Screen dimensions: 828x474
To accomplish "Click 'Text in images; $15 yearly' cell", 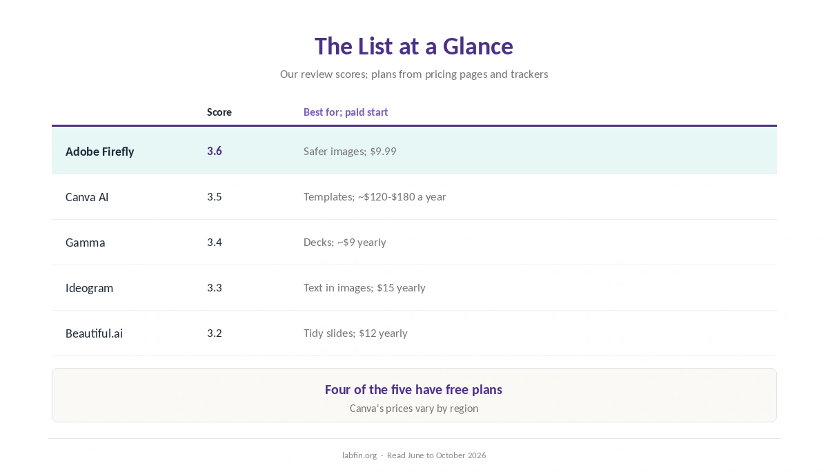I will (x=364, y=287).
